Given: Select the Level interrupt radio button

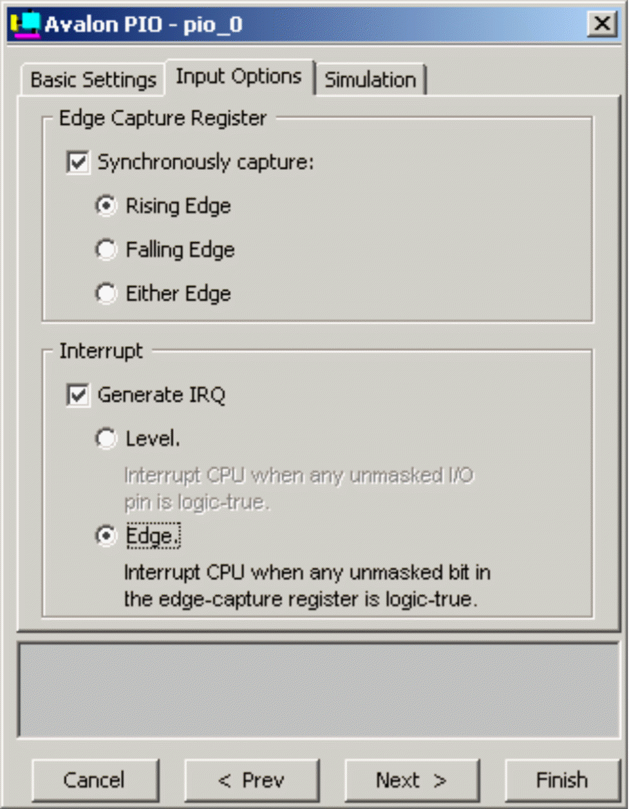Looking at the screenshot, I should 106,439.
